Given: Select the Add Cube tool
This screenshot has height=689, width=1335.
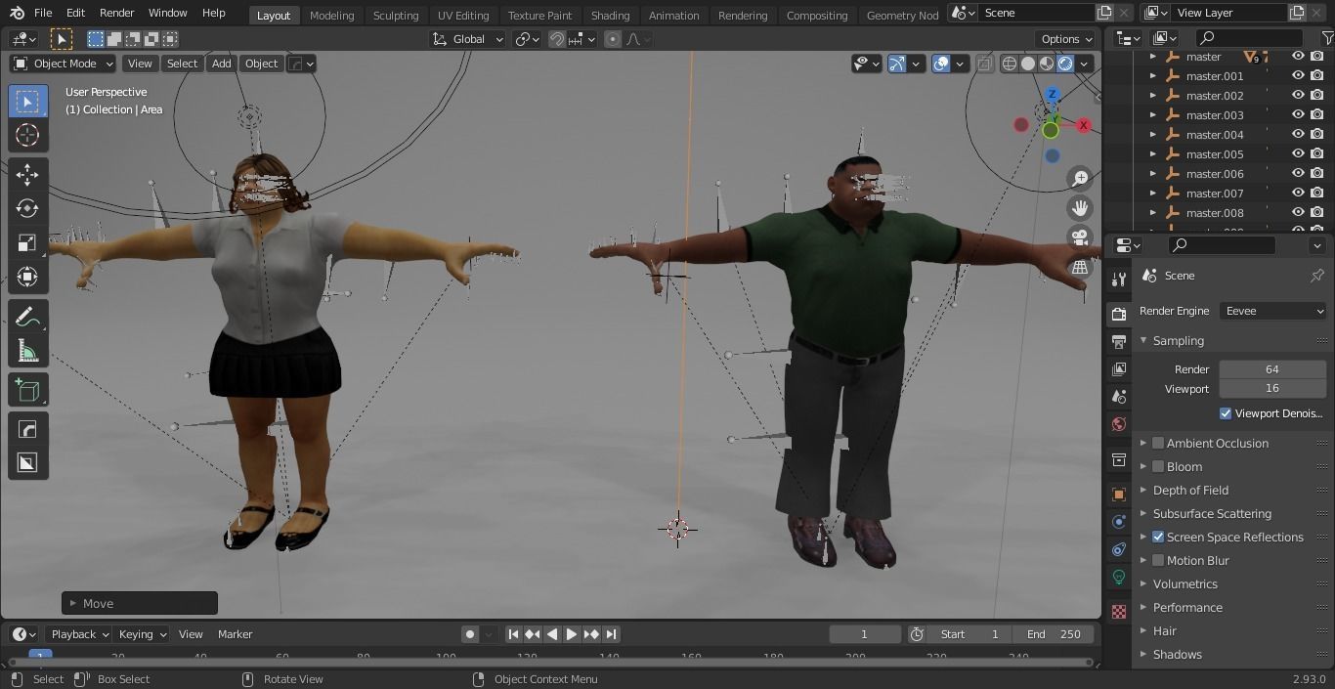Looking at the screenshot, I should pos(27,390).
